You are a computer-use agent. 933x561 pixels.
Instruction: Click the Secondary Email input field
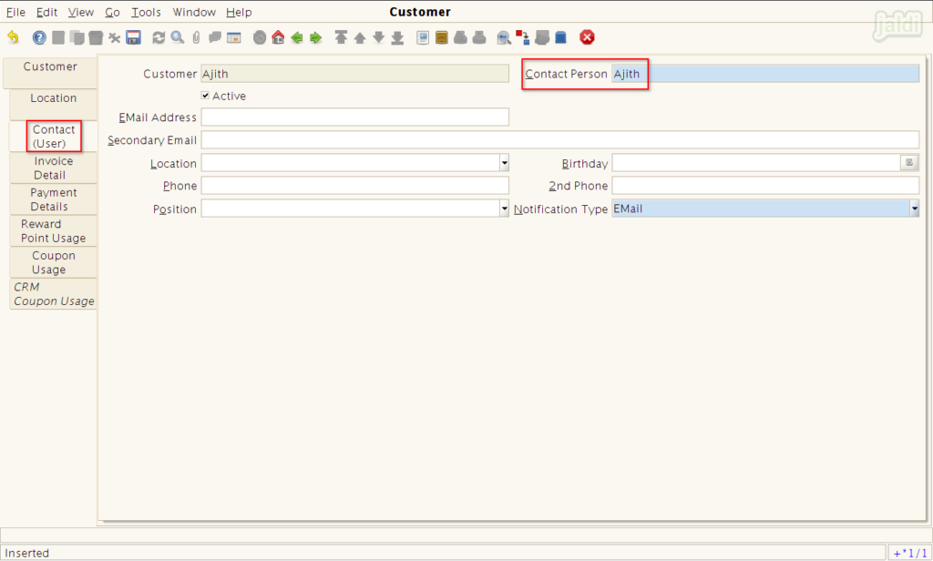point(560,140)
